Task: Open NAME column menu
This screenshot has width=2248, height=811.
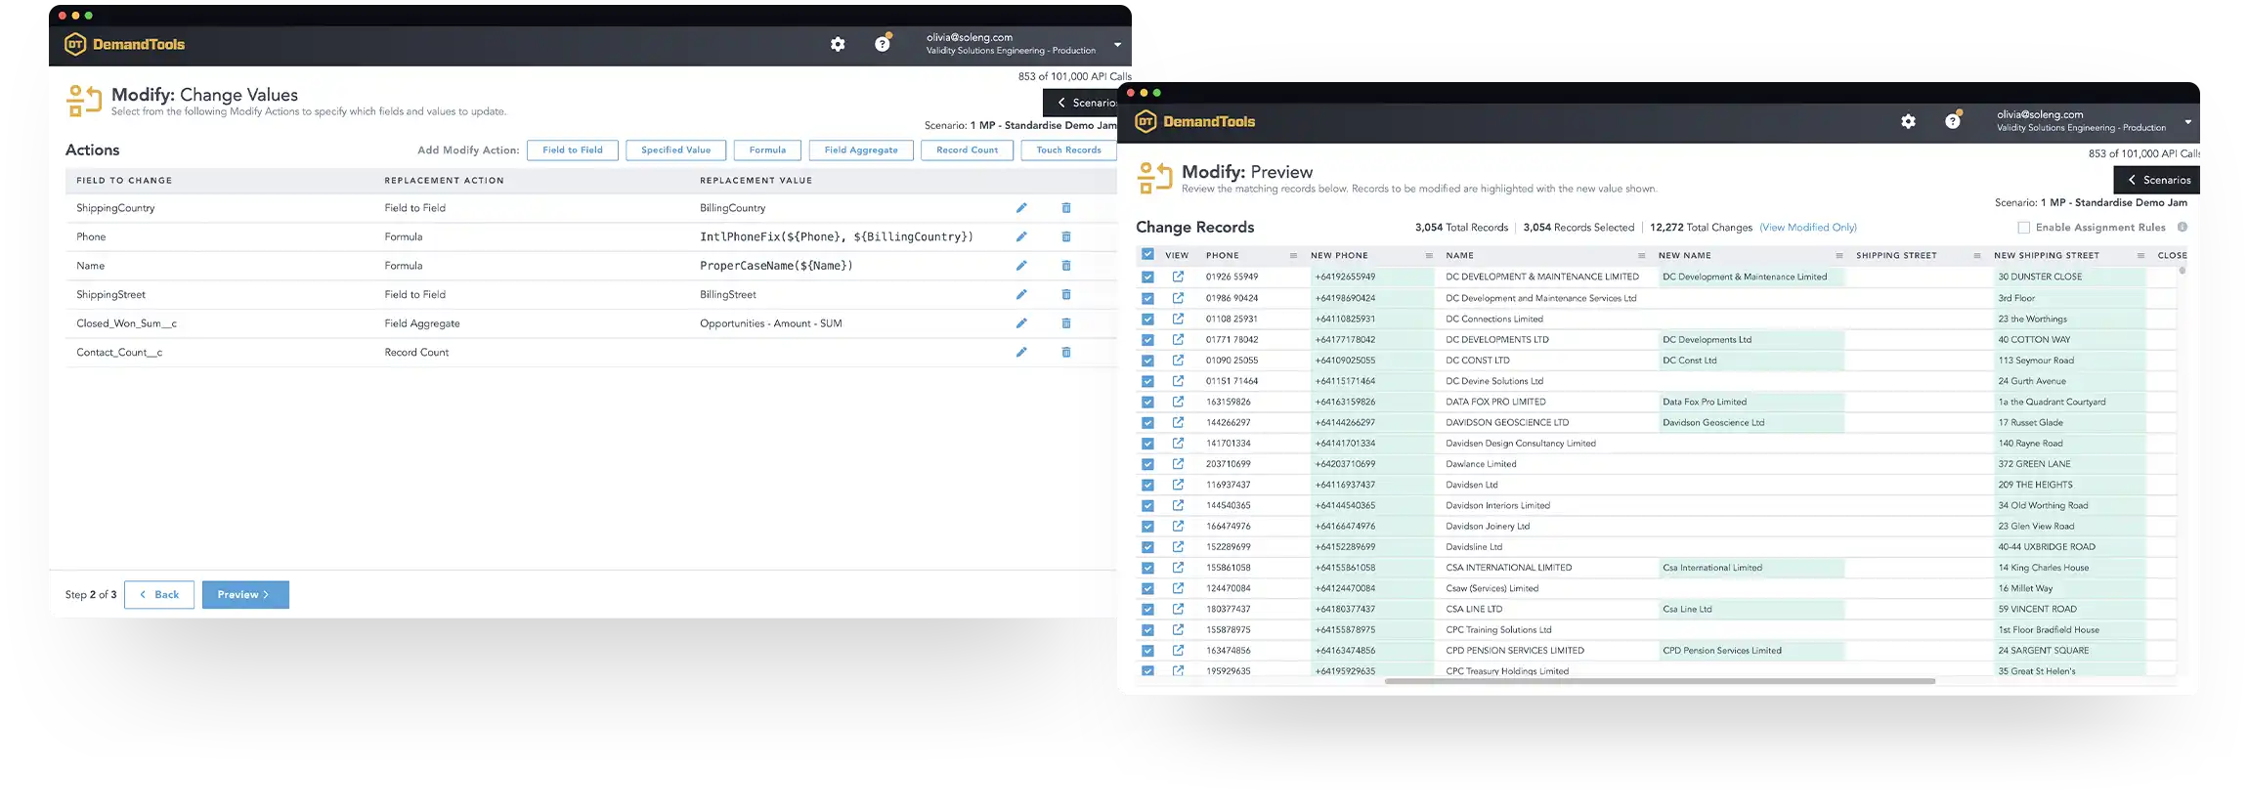Action: pyautogui.click(x=1641, y=255)
